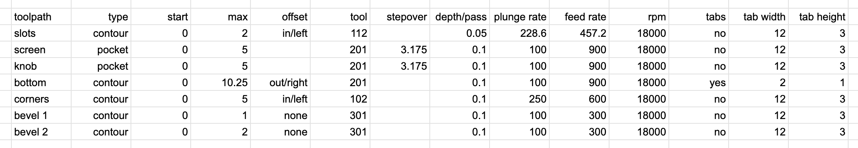Click the 'bevel 2' row name cell
Screen dimensions: 858x148
tap(41, 132)
